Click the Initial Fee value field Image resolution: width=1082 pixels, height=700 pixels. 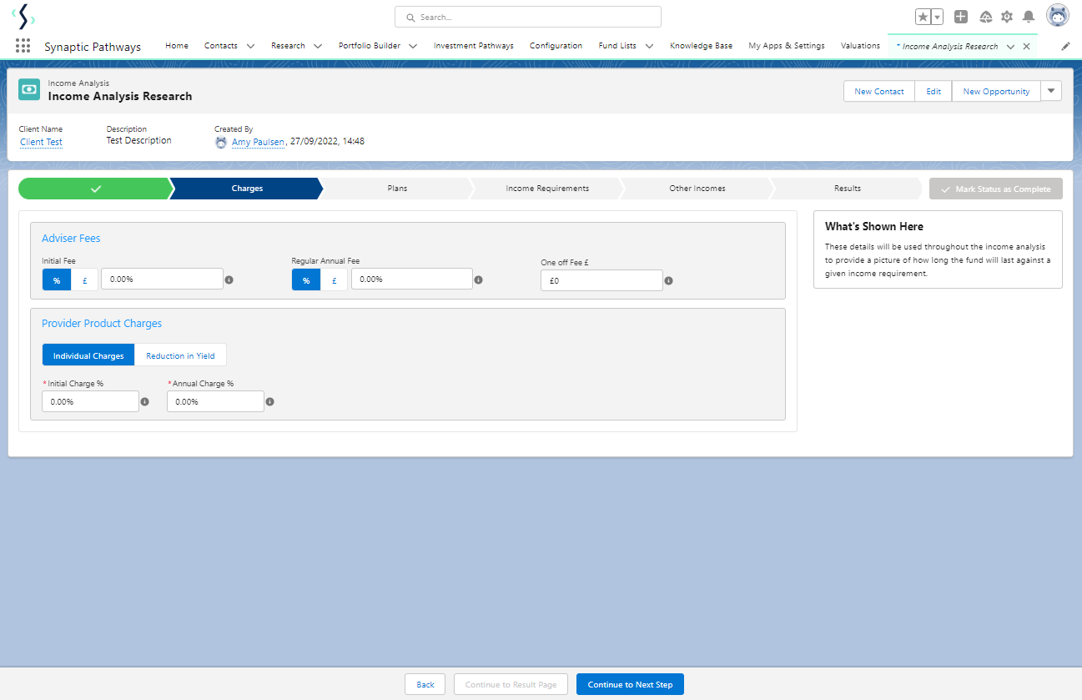click(x=162, y=279)
